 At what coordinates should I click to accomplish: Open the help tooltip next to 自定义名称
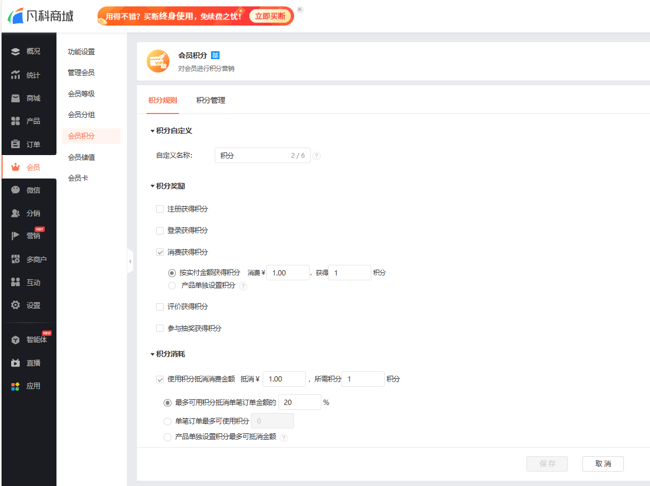click(316, 156)
